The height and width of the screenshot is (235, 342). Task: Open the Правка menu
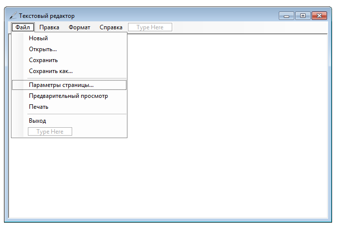pyautogui.click(x=49, y=27)
